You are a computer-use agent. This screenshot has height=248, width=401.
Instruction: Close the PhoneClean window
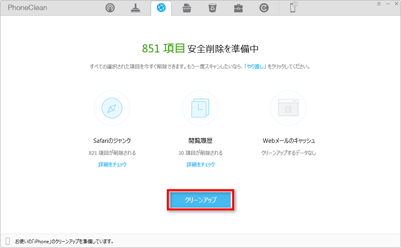[x=397, y=4]
